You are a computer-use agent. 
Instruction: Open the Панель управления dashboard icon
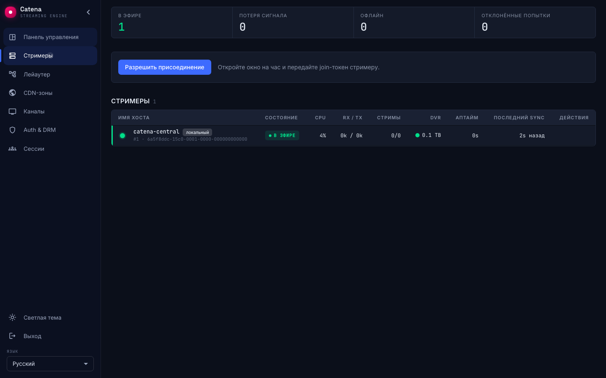click(13, 37)
